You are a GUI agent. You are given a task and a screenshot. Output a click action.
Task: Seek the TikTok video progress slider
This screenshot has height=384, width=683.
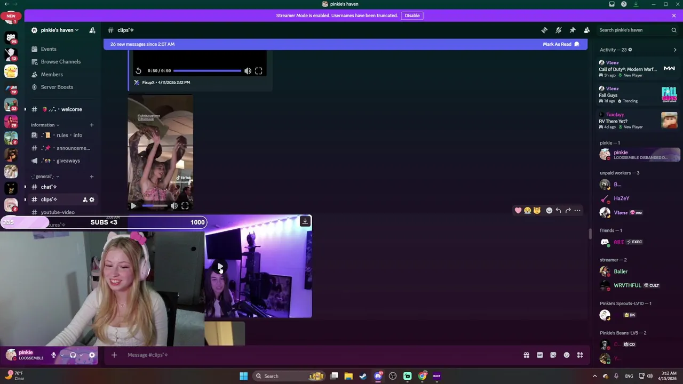(x=155, y=206)
